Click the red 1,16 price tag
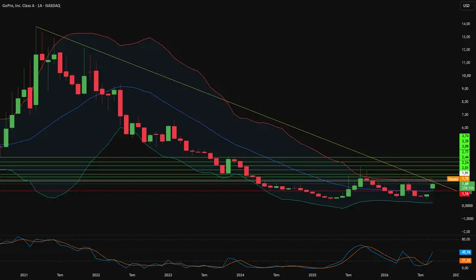The image size is (476, 280). tap(465, 194)
